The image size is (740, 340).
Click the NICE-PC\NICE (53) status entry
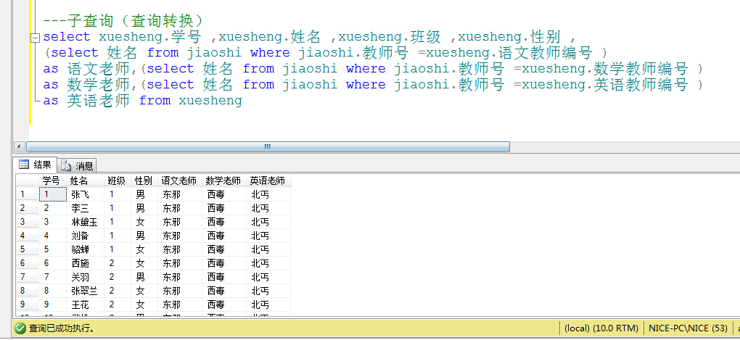pyautogui.click(x=688, y=328)
